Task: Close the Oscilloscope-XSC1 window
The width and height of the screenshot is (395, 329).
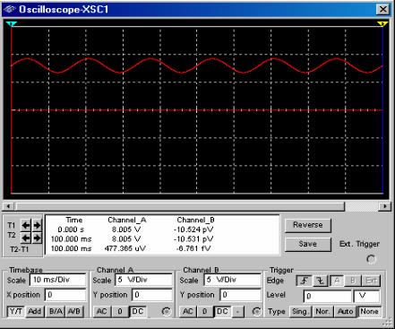Action: pyautogui.click(x=383, y=9)
